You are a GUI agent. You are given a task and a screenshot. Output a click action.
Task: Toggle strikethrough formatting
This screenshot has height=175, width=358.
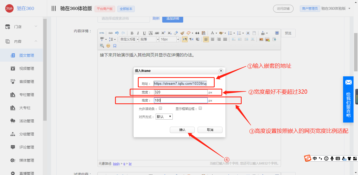(157, 33)
